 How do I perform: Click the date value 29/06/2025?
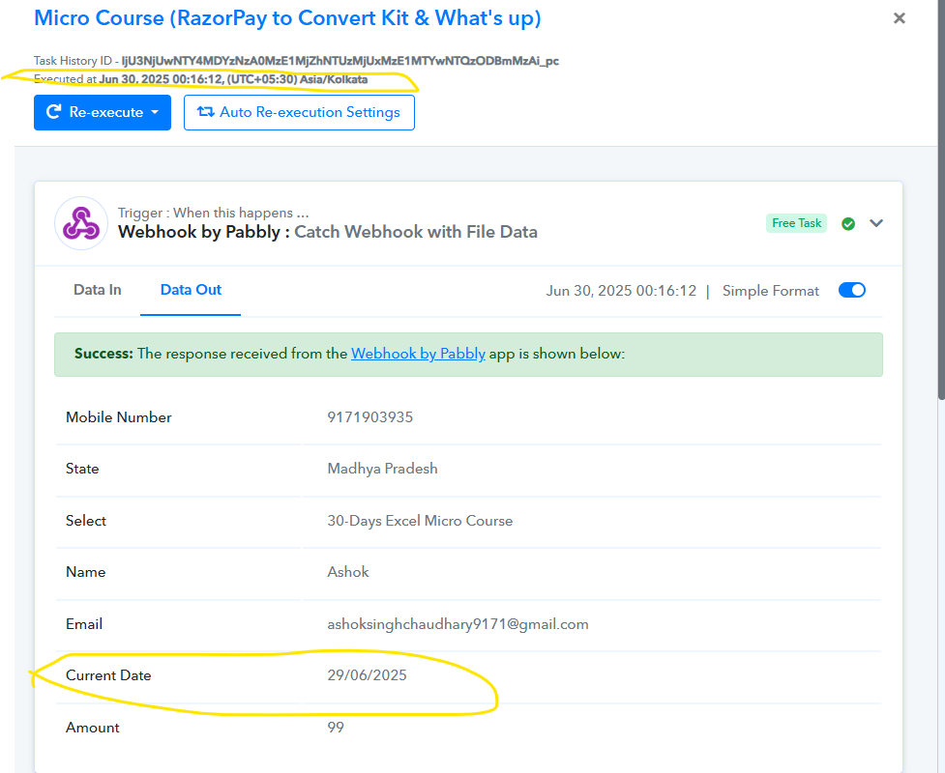point(367,675)
